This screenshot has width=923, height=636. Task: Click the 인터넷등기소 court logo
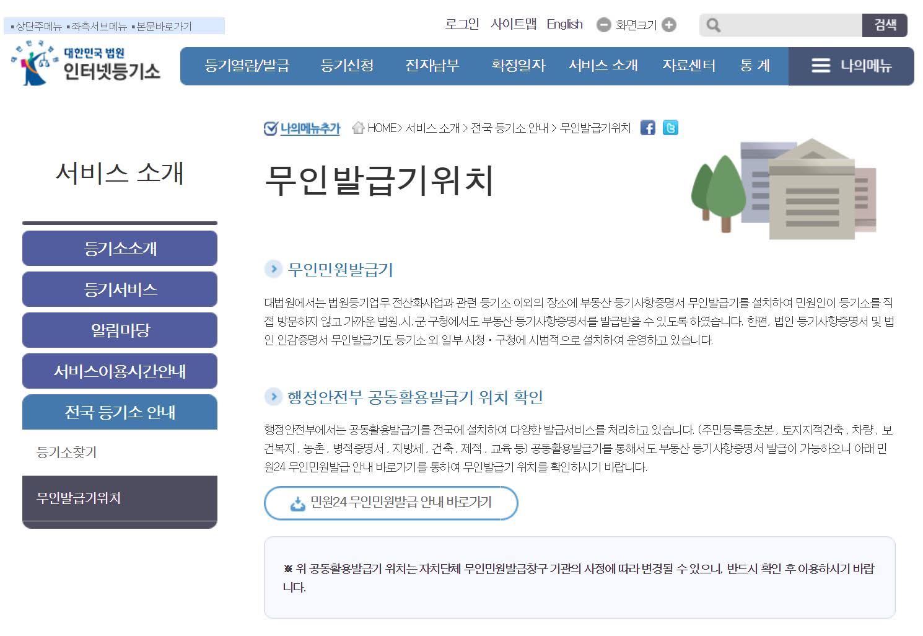point(85,63)
